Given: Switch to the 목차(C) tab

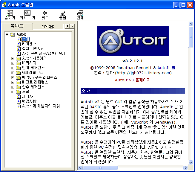Looking at the screenshot, I should (x=17, y=26).
